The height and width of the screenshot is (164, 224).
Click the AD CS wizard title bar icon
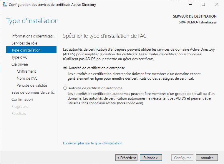point(4,5)
